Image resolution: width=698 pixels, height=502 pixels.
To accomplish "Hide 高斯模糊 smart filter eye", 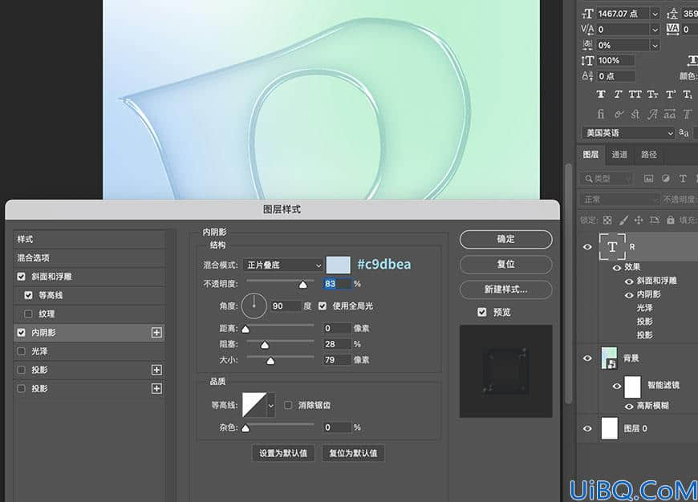I will [629, 406].
